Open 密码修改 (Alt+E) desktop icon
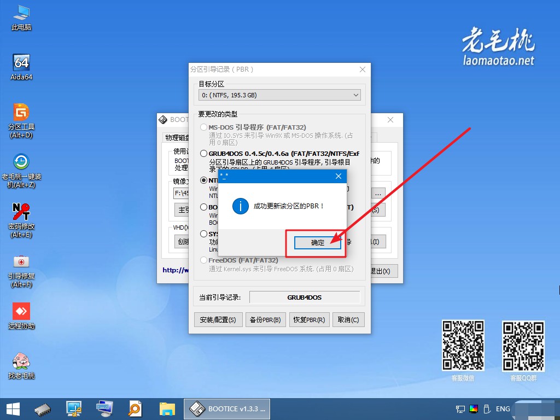The width and height of the screenshot is (560, 420). (x=21, y=220)
